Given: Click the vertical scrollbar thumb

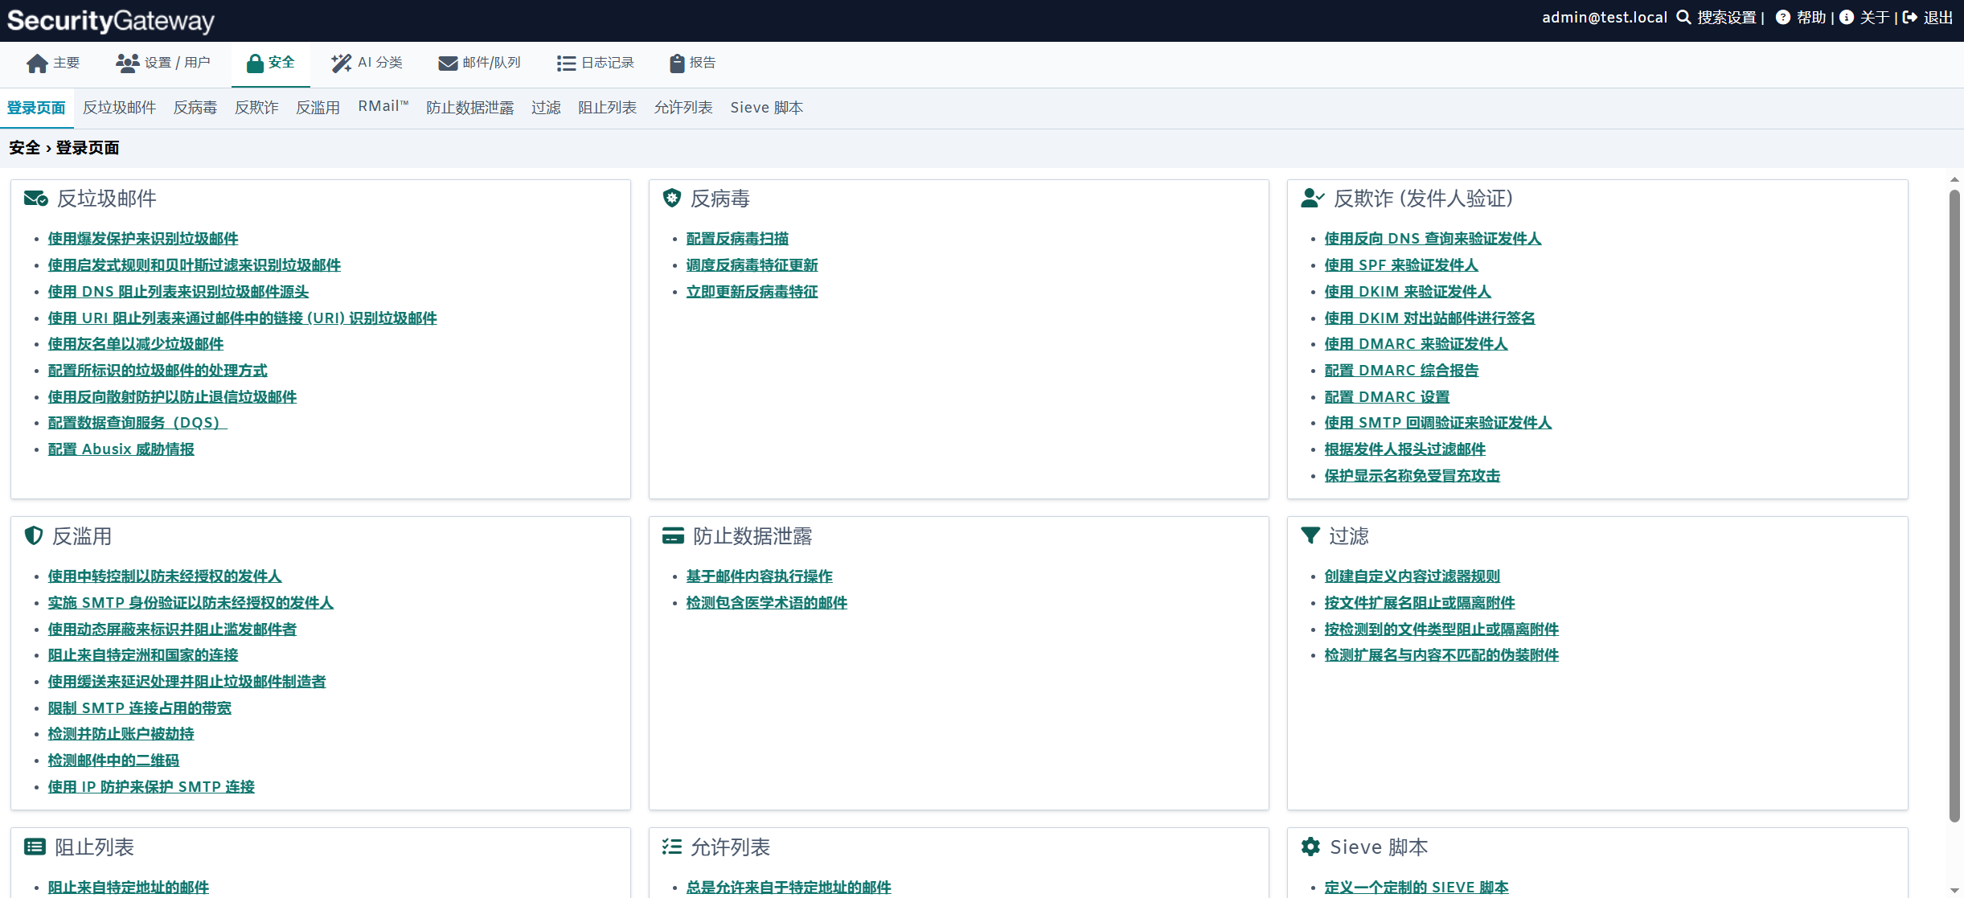Looking at the screenshot, I should 1954,506.
